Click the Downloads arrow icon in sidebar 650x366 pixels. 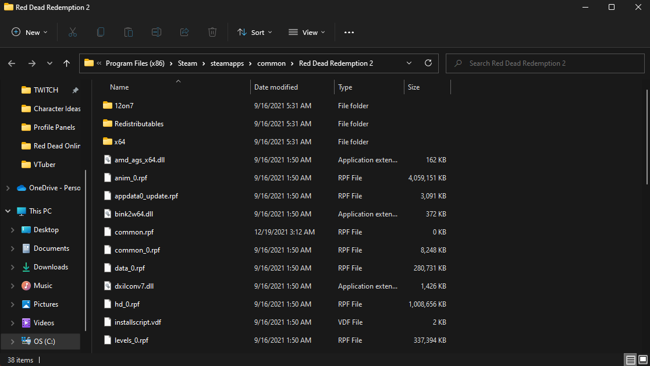[26, 267]
